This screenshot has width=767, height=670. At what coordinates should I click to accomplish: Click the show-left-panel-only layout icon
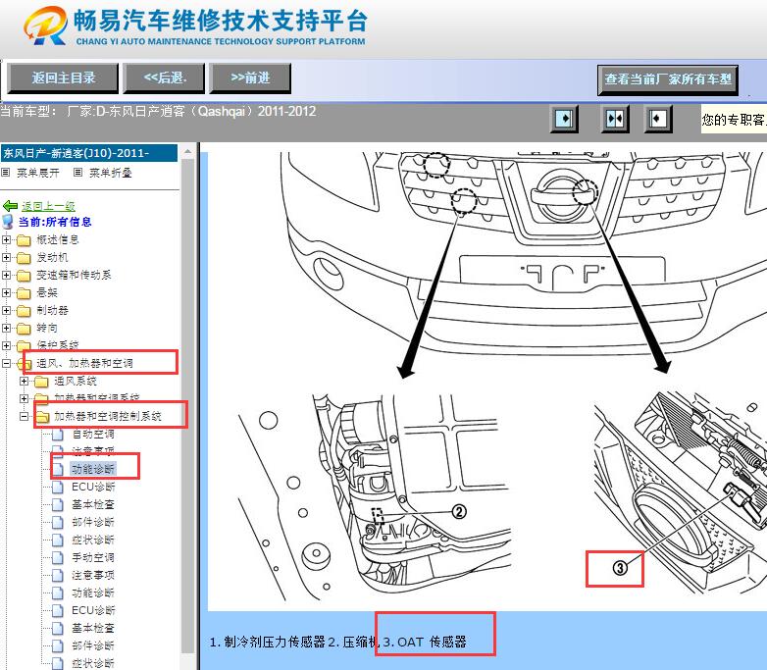click(564, 119)
